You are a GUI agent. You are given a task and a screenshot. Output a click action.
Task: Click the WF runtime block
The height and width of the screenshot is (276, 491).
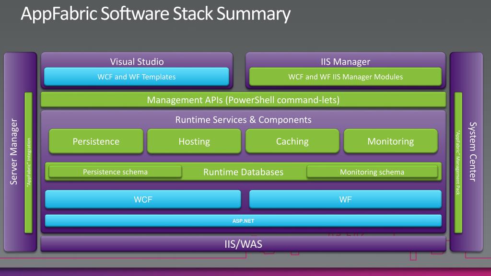point(345,199)
